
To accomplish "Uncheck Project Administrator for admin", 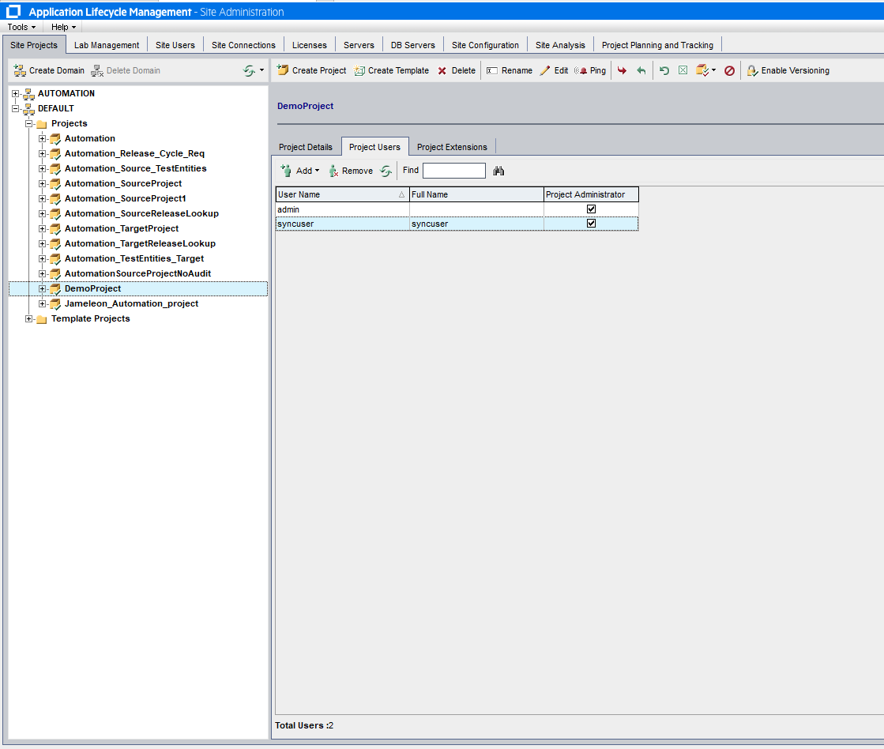I will pyautogui.click(x=591, y=209).
